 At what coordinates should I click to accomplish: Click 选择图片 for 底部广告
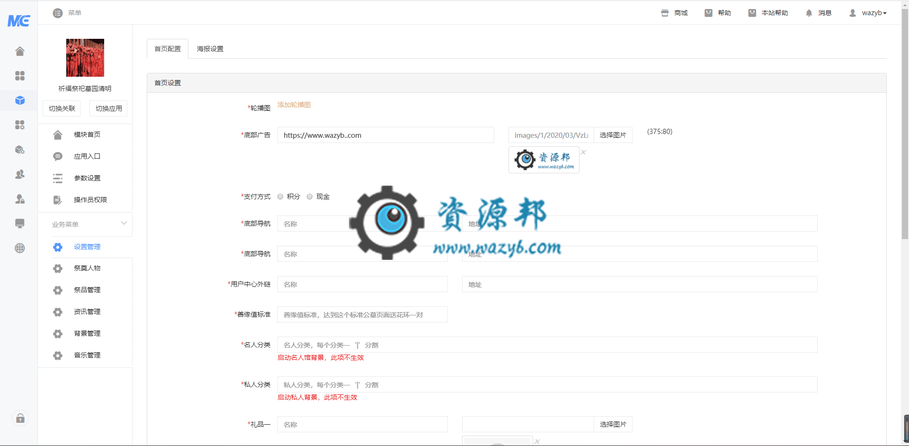coord(613,135)
